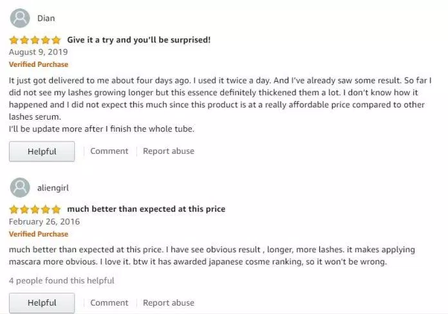448x314 pixels.
Task: Open review title "Give it a try and you'll be surprised!"
Action: [x=139, y=40]
